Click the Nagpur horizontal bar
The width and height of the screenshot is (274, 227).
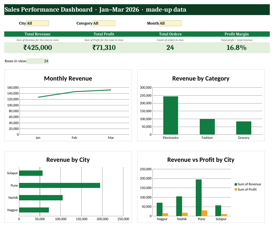coord(34,210)
